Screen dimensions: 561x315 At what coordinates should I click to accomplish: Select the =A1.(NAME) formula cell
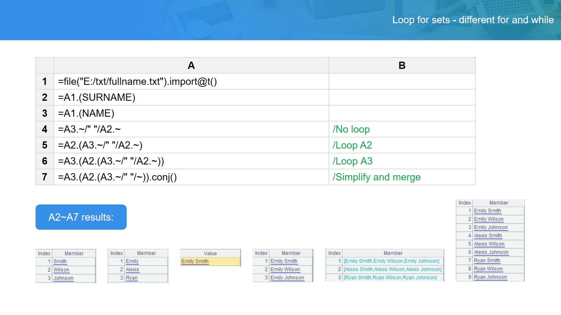coord(86,114)
